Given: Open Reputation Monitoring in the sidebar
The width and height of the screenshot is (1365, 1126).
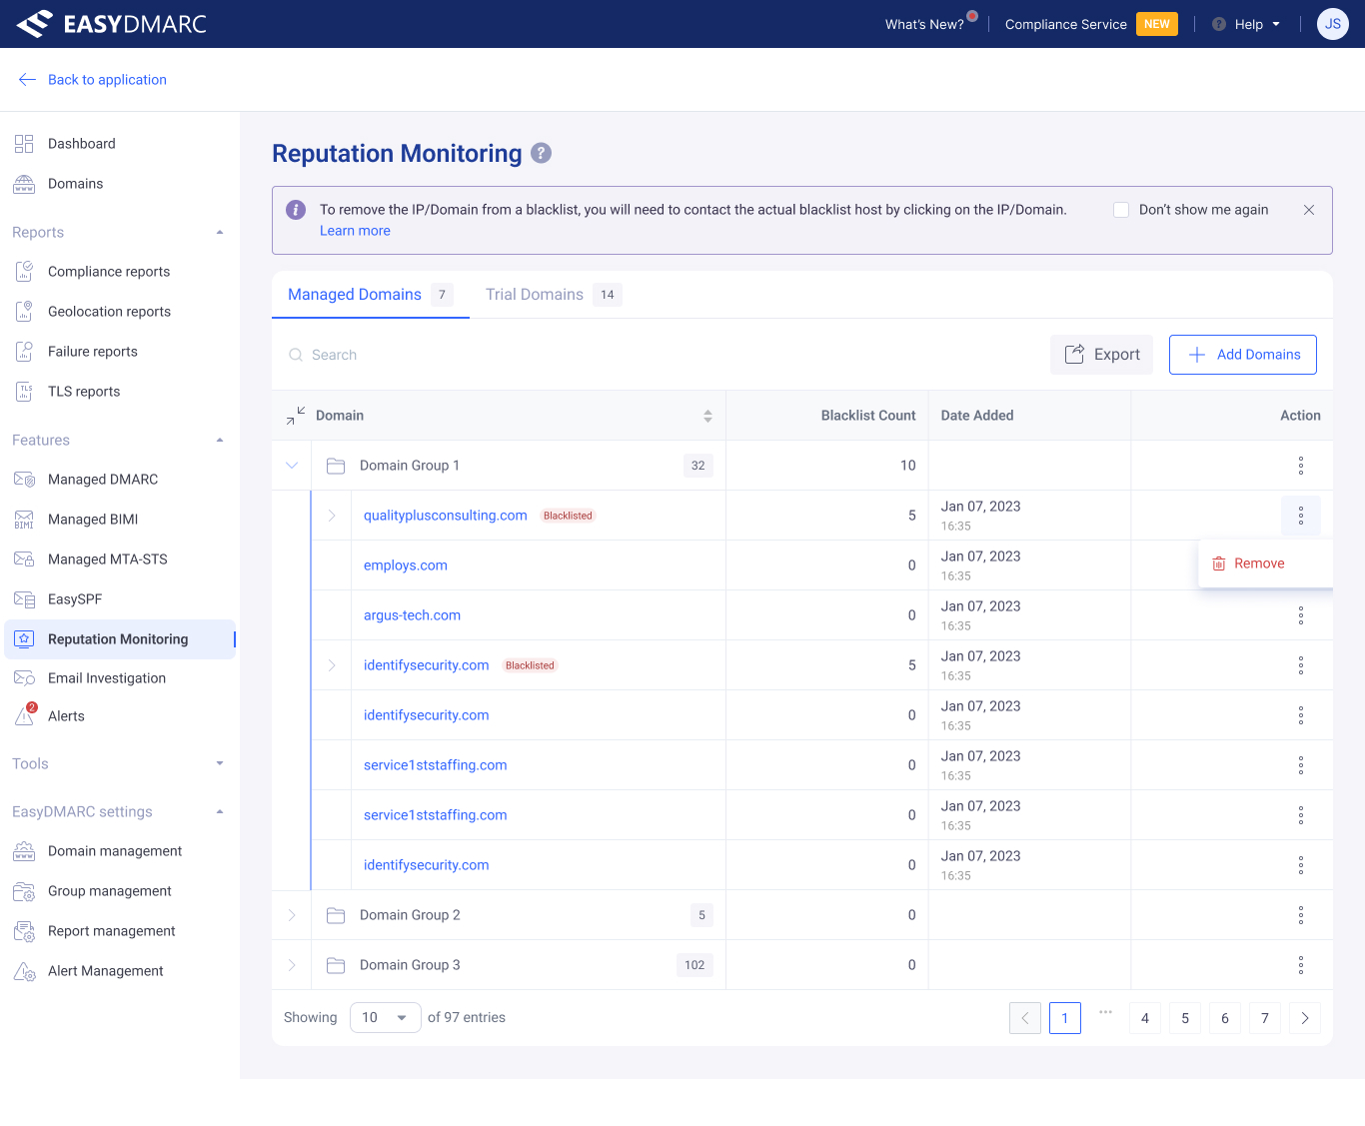Looking at the screenshot, I should click(x=120, y=639).
